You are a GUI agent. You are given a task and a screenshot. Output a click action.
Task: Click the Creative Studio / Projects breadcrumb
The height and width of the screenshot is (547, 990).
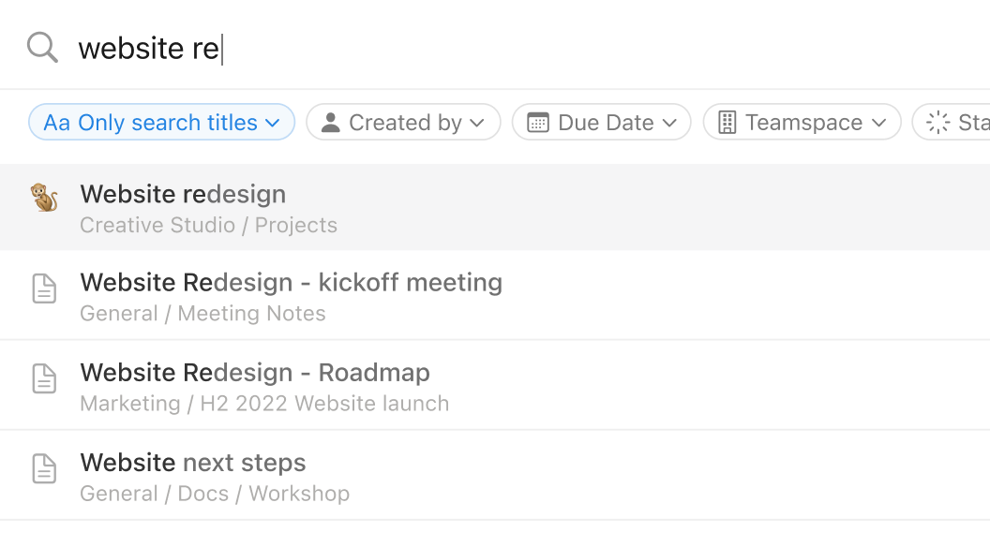(208, 226)
